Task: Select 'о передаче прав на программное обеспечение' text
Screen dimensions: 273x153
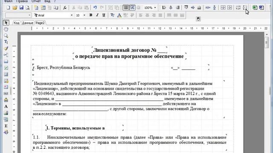Action: 130,56
